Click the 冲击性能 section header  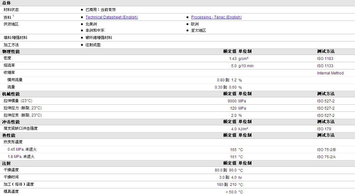point(11,122)
